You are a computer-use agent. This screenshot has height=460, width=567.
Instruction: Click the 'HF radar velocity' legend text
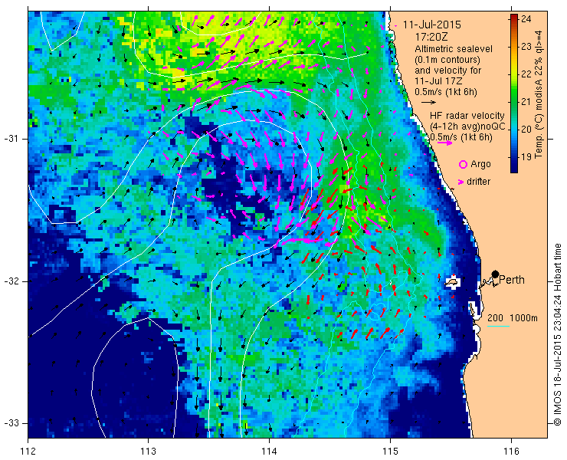[x=467, y=116]
